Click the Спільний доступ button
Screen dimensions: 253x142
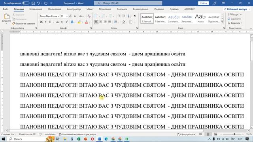(x=237, y=9)
